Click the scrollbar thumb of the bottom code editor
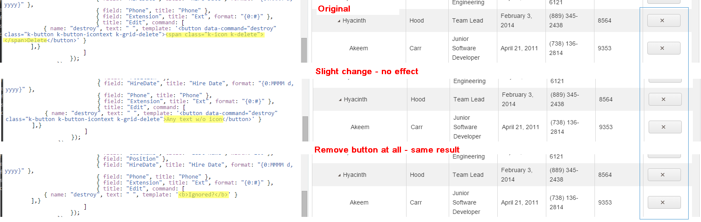The image size is (701, 222). click(304, 204)
